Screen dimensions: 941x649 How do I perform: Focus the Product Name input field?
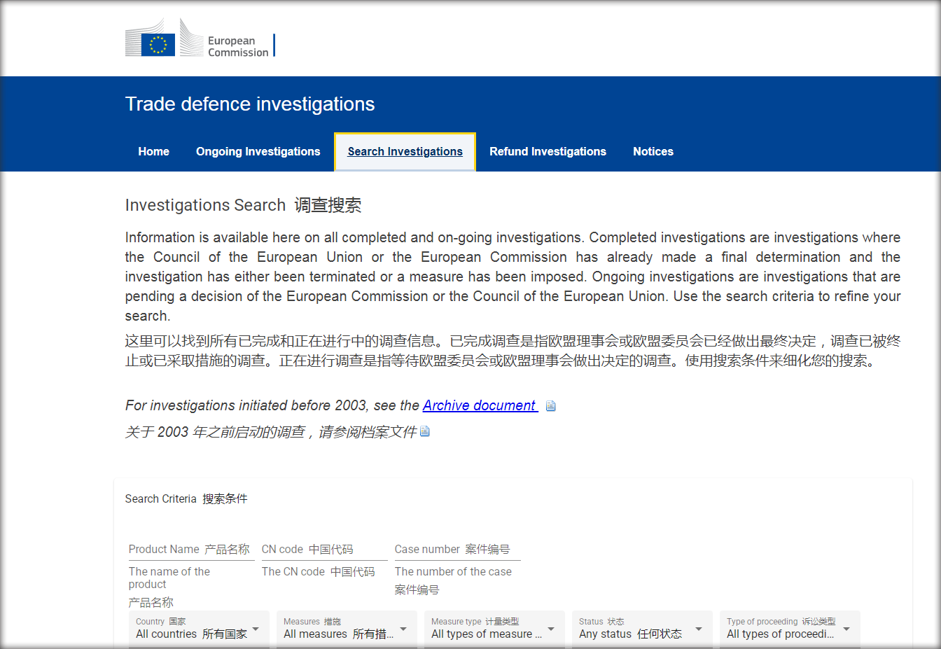[x=192, y=550]
